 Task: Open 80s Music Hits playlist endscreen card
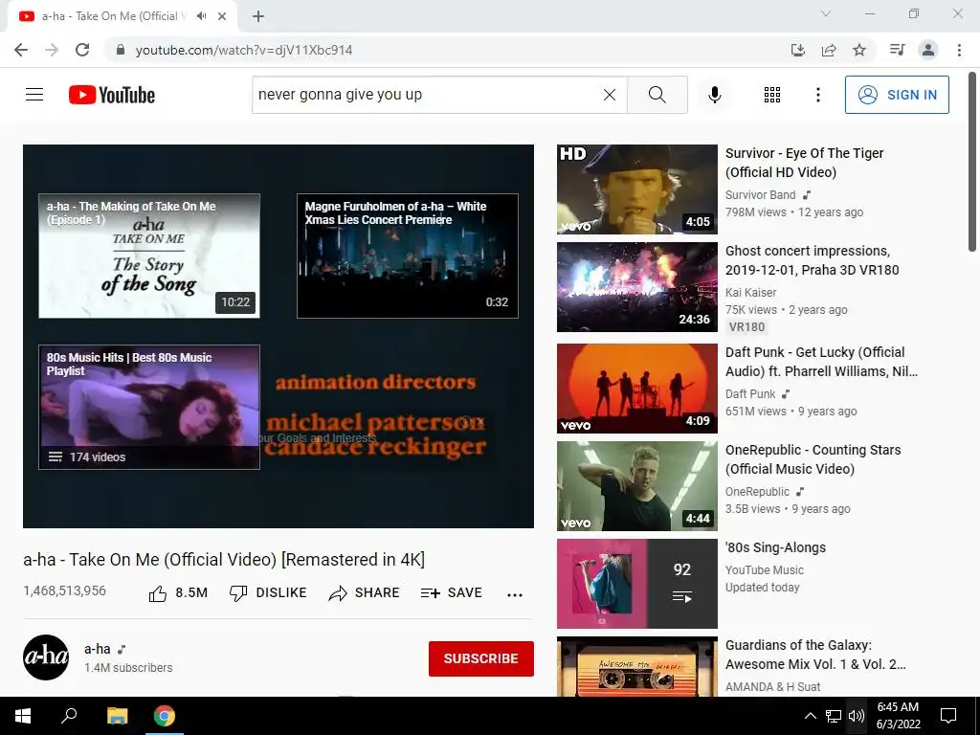pos(149,407)
